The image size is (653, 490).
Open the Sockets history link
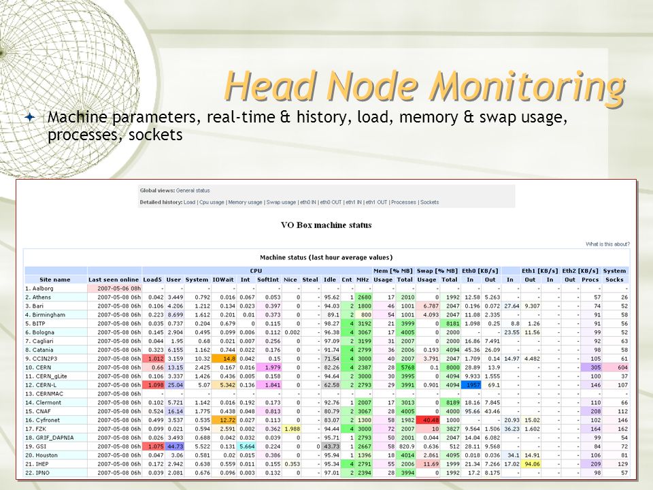pos(429,202)
